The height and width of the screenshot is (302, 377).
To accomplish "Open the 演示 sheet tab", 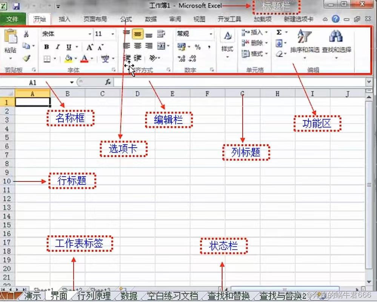I will [33, 296].
